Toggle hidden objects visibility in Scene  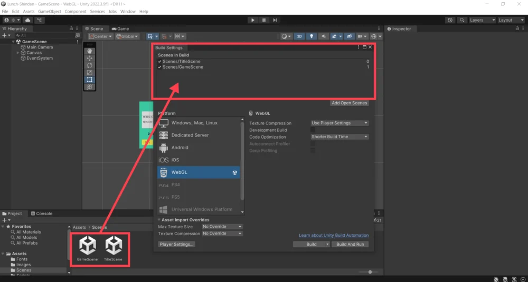(x=350, y=36)
